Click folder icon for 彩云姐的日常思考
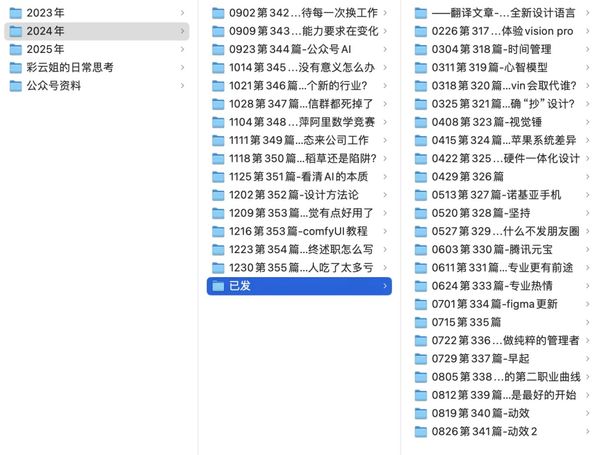Screen dimensions: 602x455 [16, 67]
